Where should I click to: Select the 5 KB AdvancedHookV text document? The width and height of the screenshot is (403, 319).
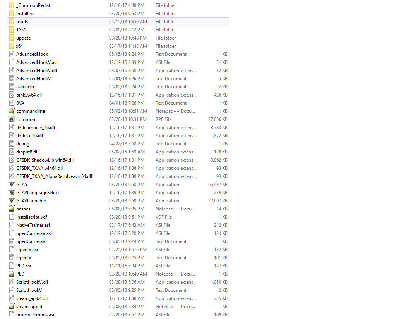click(x=33, y=79)
